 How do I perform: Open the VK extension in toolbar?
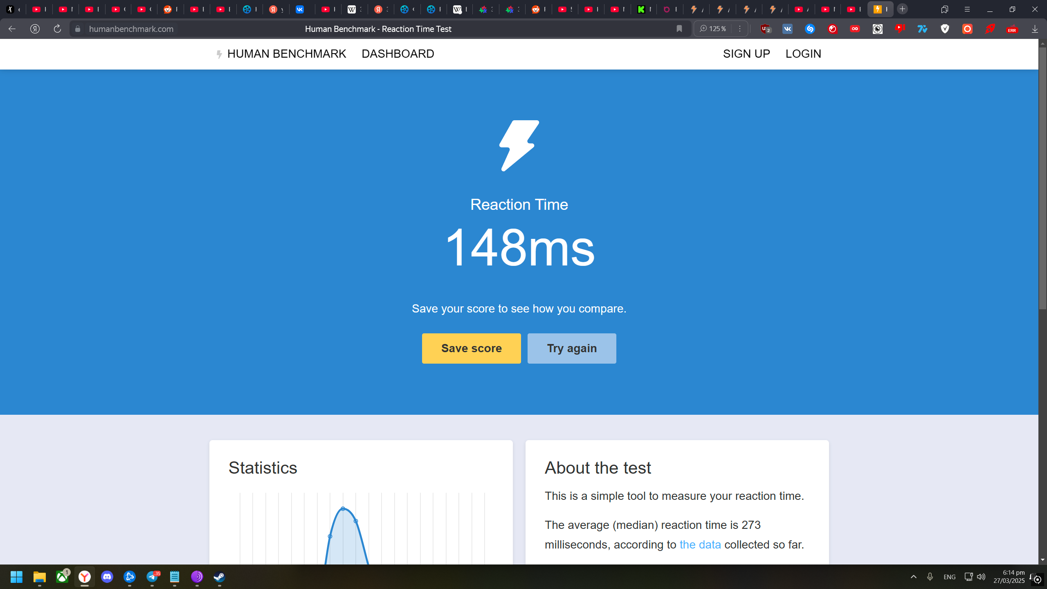tap(787, 29)
